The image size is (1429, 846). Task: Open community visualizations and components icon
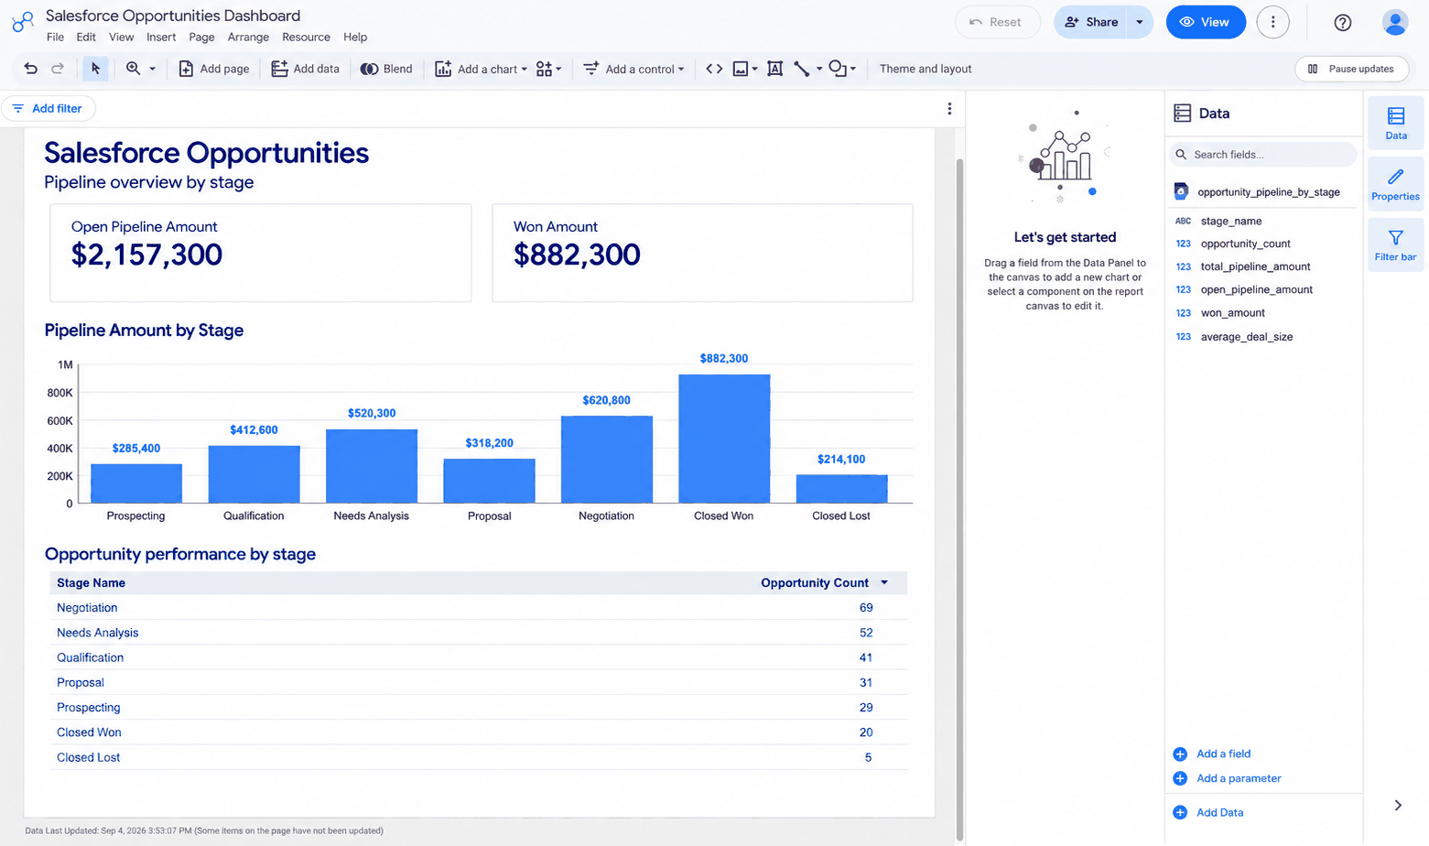[545, 69]
